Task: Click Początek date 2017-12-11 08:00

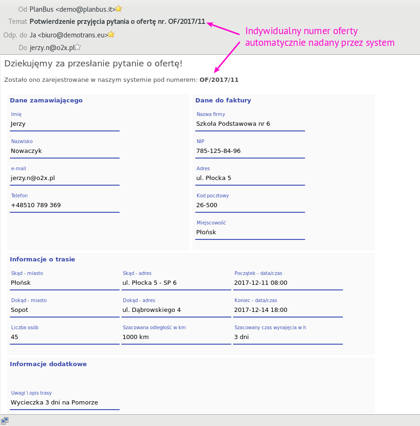Action: tap(261, 283)
